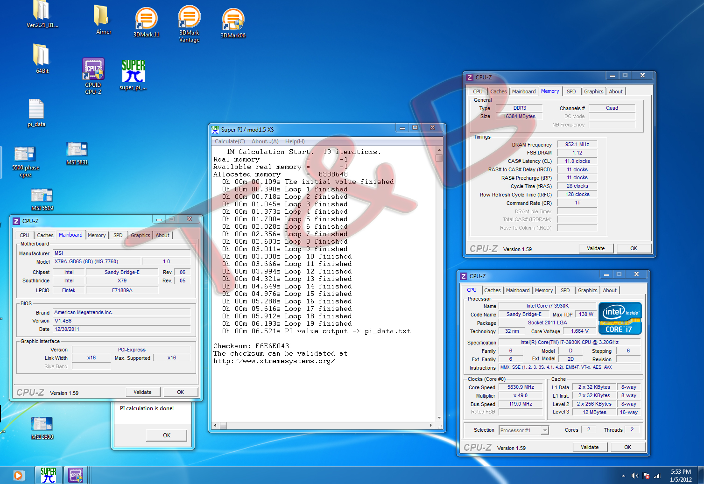Click Validate in Mainboard CPU-Z window
Image resolution: width=704 pixels, height=484 pixels.
pyautogui.click(x=142, y=392)
